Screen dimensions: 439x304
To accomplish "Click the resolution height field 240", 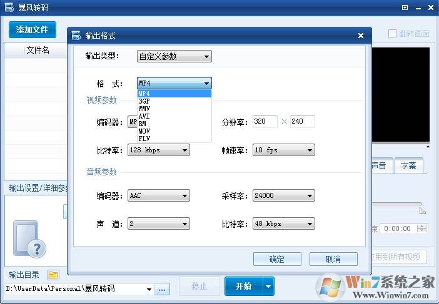I will [x=303, y=122].
